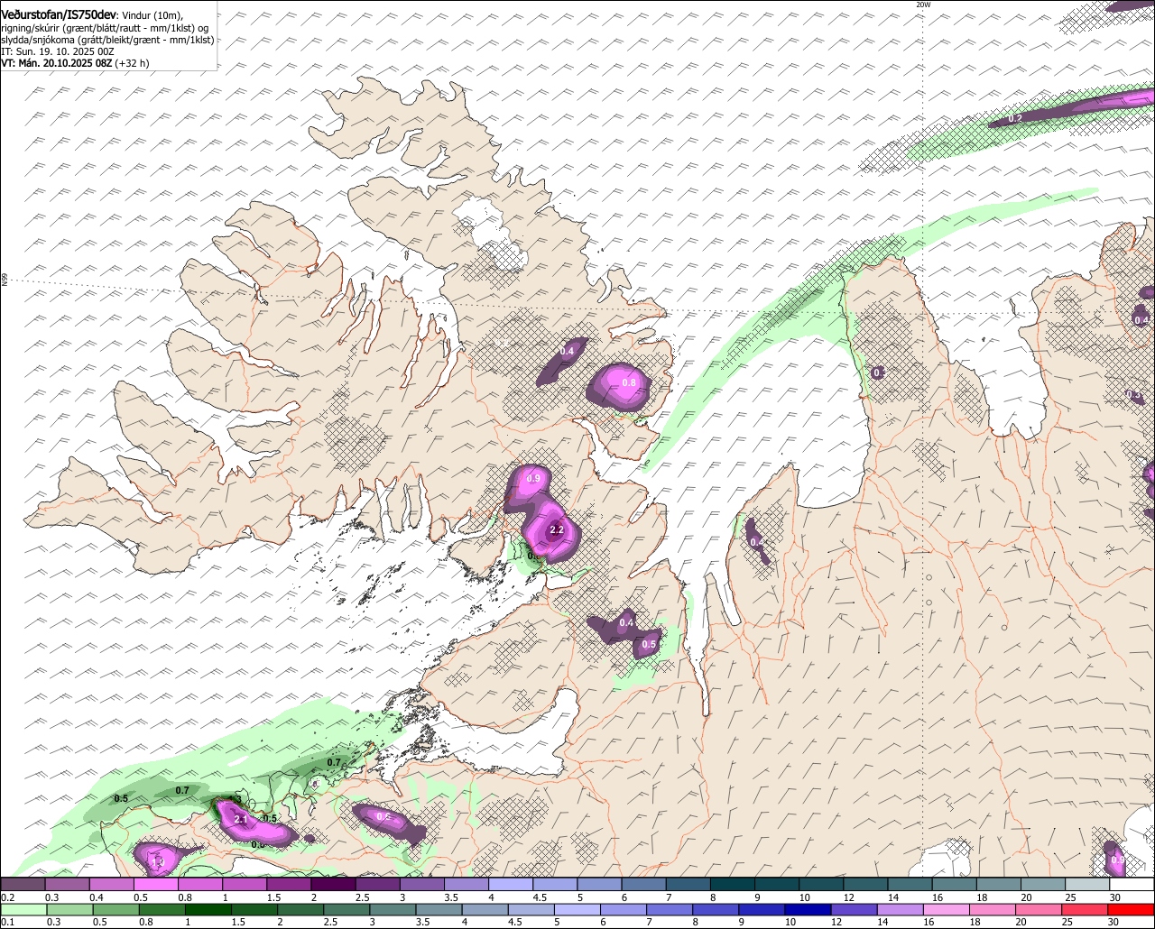Click the 'slydda/snjókoma' line in the header box
Viewport: 1155px width, 929px height.
click(107, 40)
